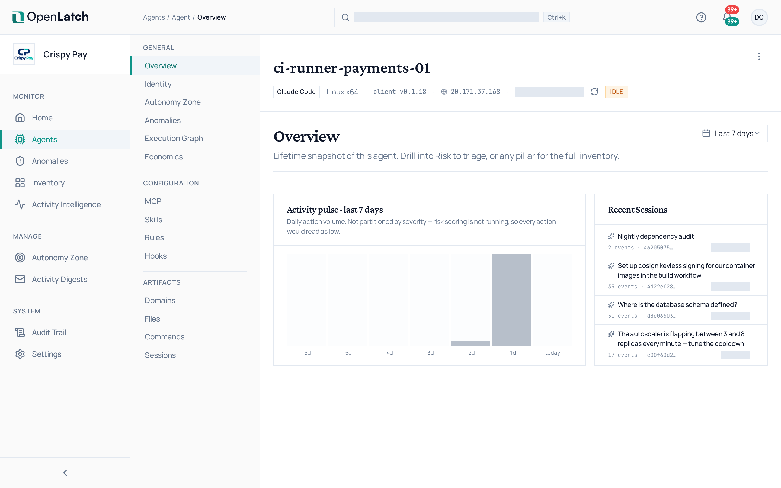This screenshot has height=488, width=781.
Task: Open the Domains artifacts page
Action: click(195, 300)
